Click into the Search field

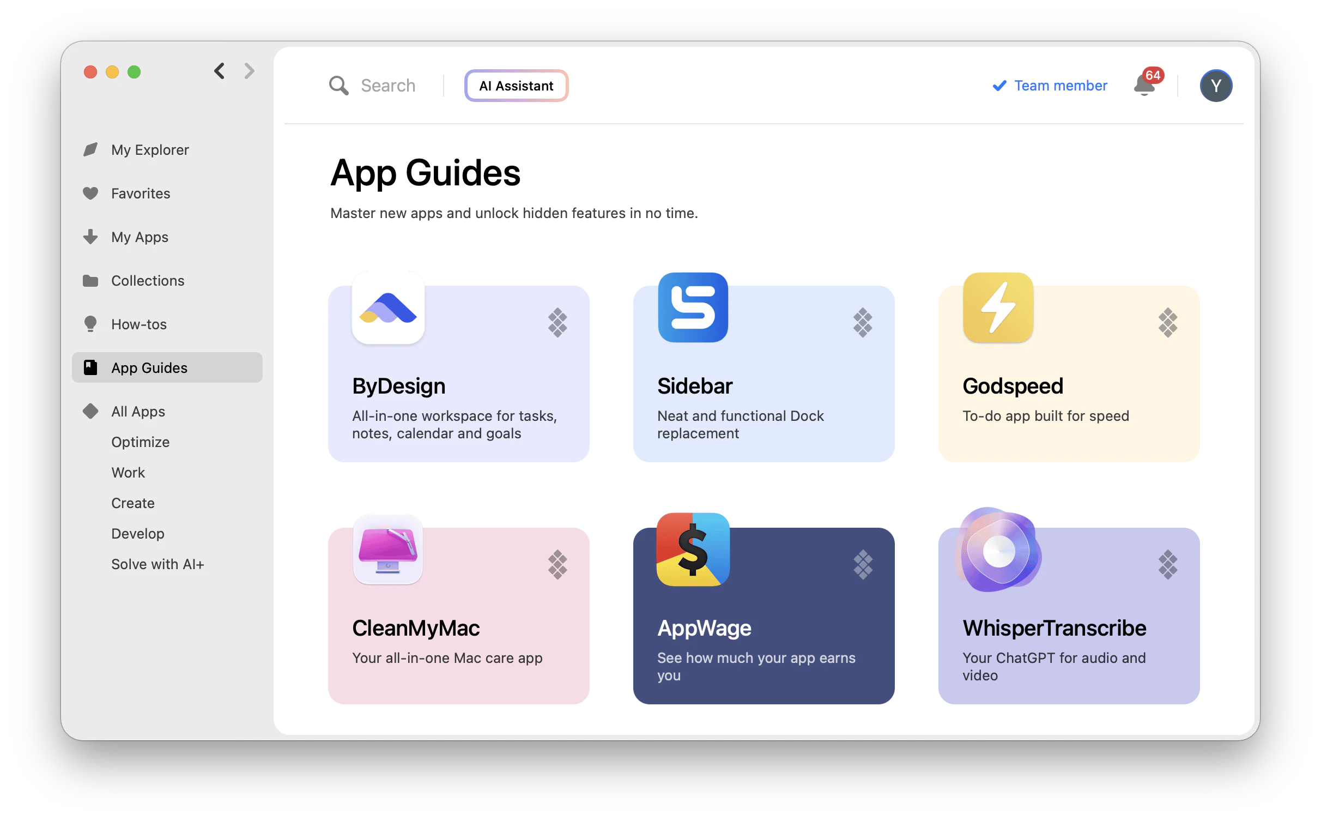coord(388,86)
